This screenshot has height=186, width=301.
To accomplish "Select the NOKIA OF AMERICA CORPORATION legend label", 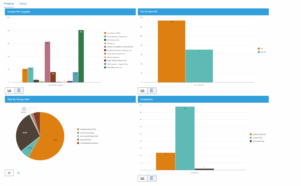I will tap(120, 47).
